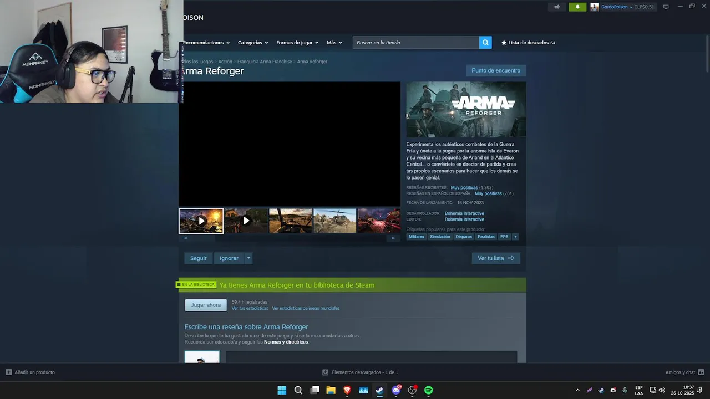The width and height of the screenshot is (710, 399).
Task: Open Steam taskbar icon
Action: pos(379,390)
